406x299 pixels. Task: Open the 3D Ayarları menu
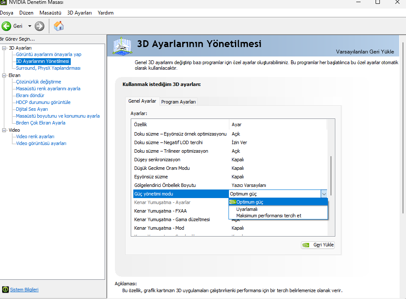point(79,13)
